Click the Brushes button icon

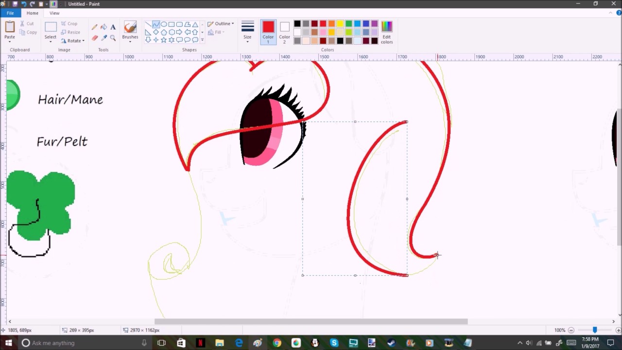click(130, 27)
